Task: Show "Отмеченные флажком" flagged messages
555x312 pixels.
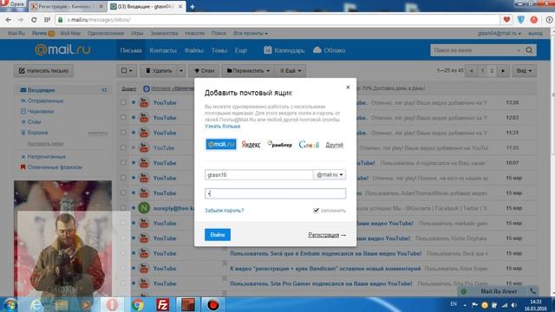Action: tap(55, 167)
